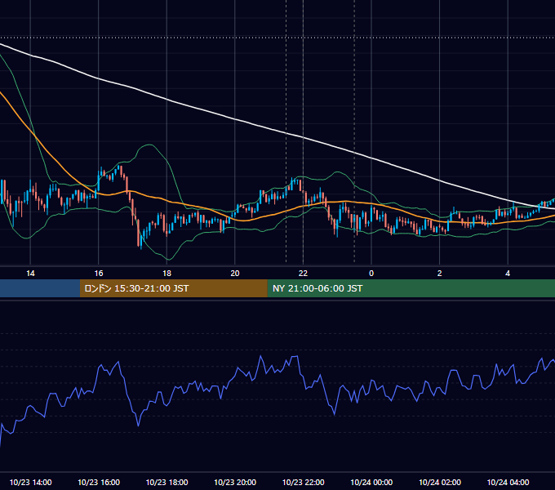The width and height of the screenshot is (555, 490).
Task: Click the 10/23 16:00 date label
Action: 99,482
